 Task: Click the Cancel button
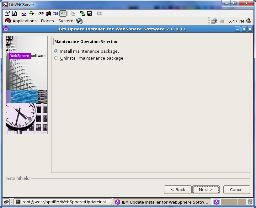(x=237, y=189)
